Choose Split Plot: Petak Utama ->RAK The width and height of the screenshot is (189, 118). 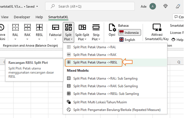[115, 55]
